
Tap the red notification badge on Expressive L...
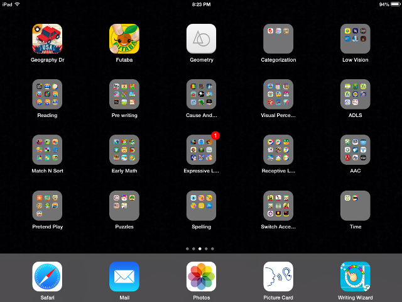pyautogui.click(x=215, y=135)
